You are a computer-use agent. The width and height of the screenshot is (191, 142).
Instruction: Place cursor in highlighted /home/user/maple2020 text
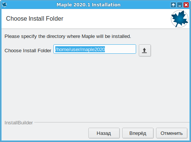tap(80, 49)
